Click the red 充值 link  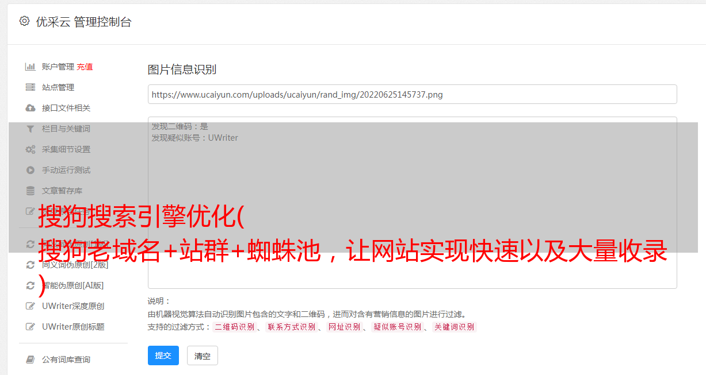pos(85,67)
